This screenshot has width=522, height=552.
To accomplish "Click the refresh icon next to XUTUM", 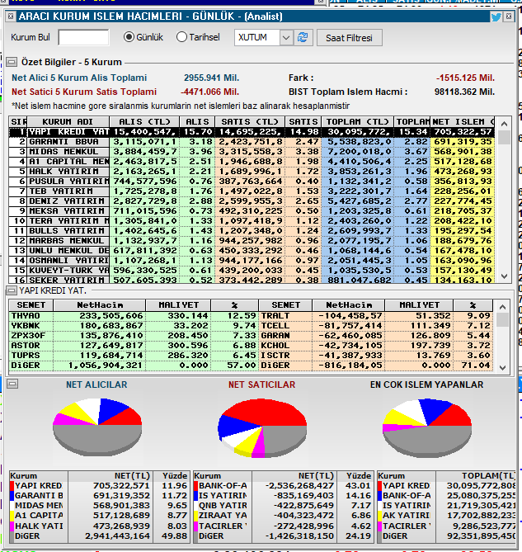I will [303, 37].
